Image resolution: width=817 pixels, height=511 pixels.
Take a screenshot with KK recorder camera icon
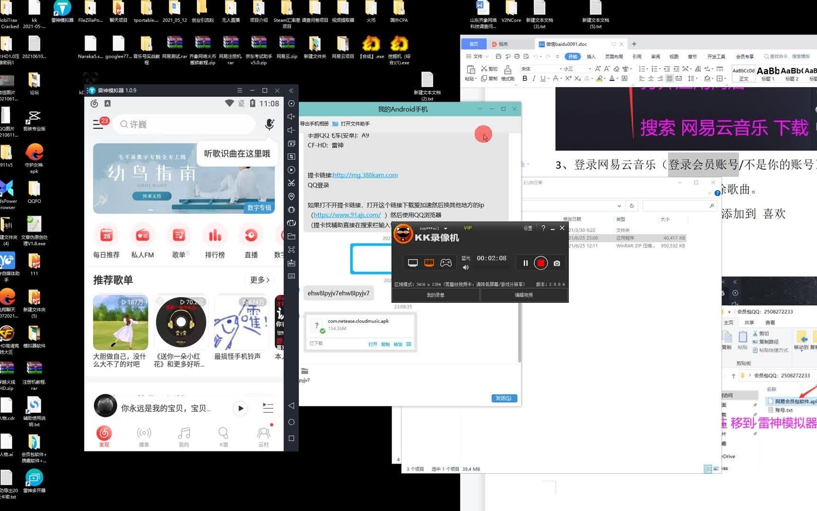pos(557,263)
